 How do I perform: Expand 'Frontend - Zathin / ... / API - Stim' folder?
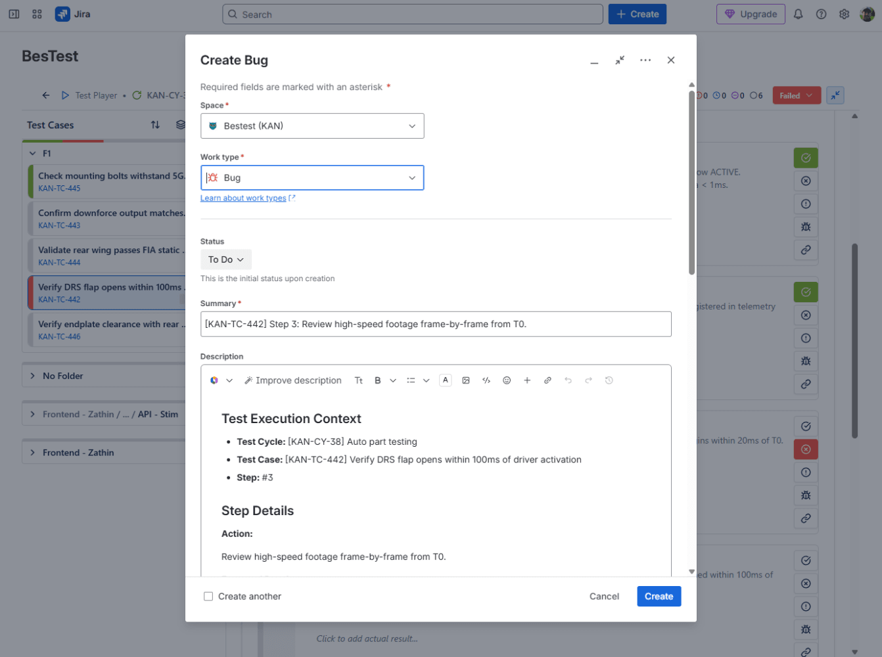[32, 415]
